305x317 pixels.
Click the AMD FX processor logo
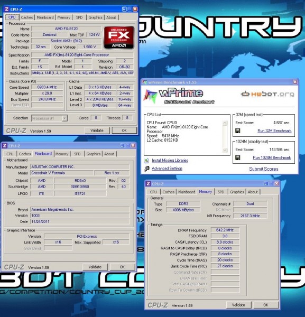click(x=119, y=38)
